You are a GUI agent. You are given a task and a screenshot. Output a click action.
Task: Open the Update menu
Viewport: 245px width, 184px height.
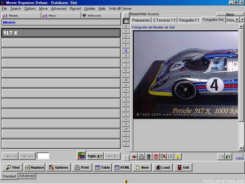[90, 8]
